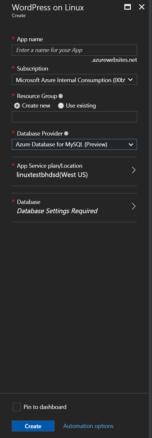Close the WordPress on Linux blade
Image resolution: width=152 pixels, height=438 pixels.
point(142,7)
